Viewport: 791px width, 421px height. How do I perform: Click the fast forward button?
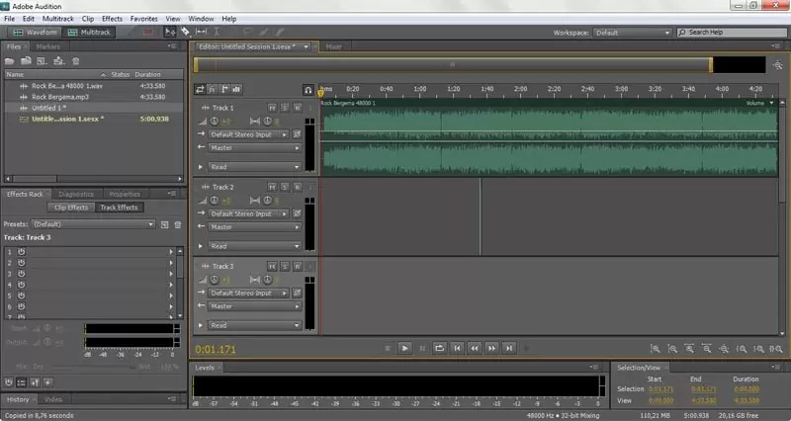pos(491,348)
